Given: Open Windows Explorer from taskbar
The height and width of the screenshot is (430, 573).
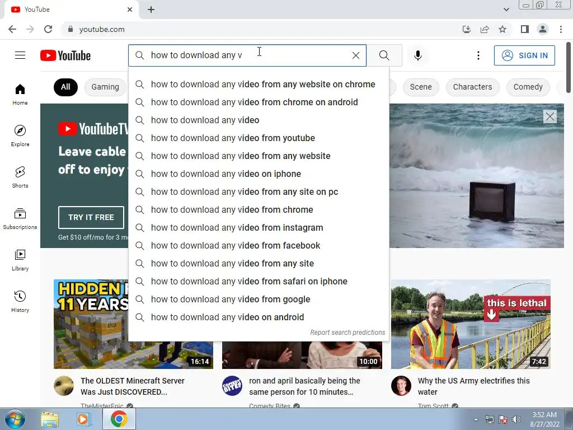Looking at the screenshot, I should pos(50,419).
